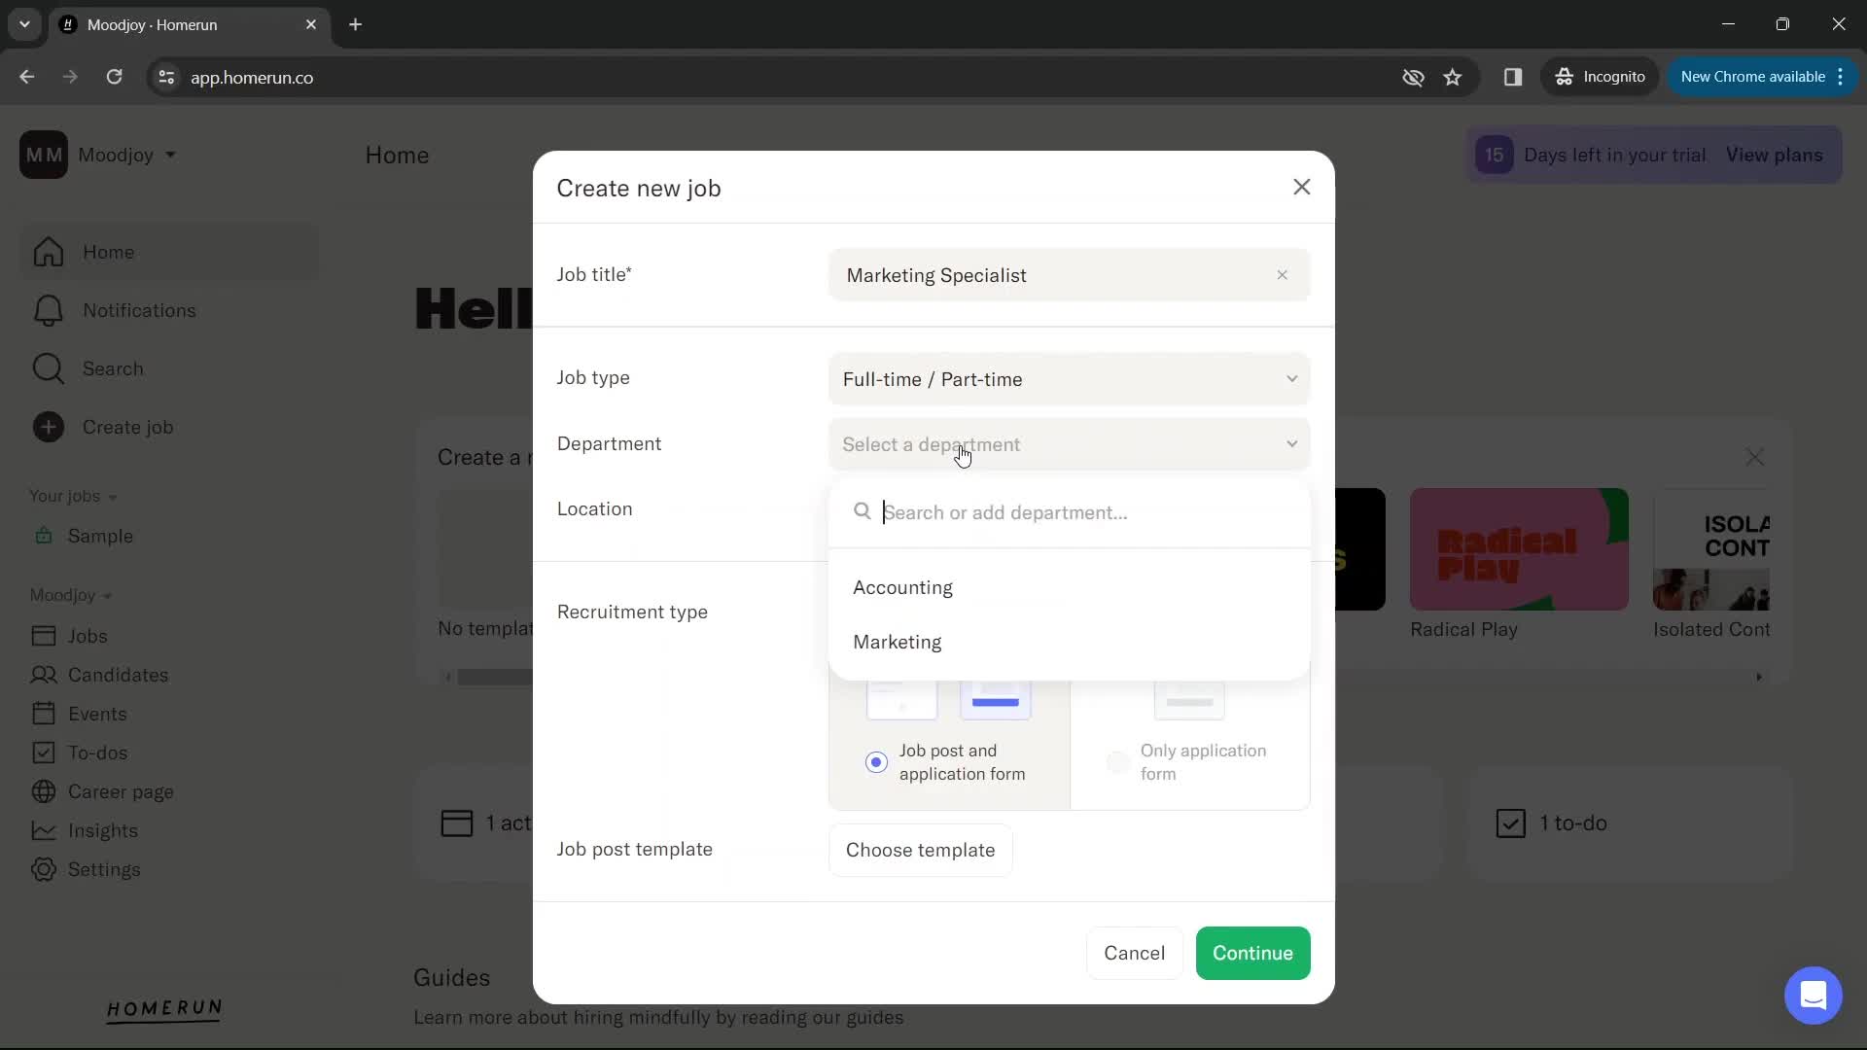Click the Notifications bell icon
The image size is (1867, 1050).
tap(49, 310)
